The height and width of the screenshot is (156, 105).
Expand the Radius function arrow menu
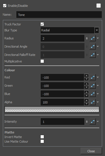[98, 38]
